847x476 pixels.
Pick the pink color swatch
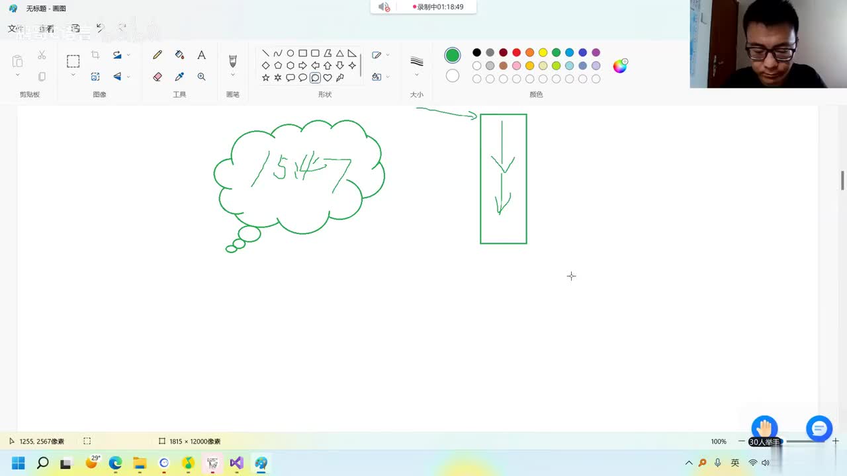click(516, 65)
